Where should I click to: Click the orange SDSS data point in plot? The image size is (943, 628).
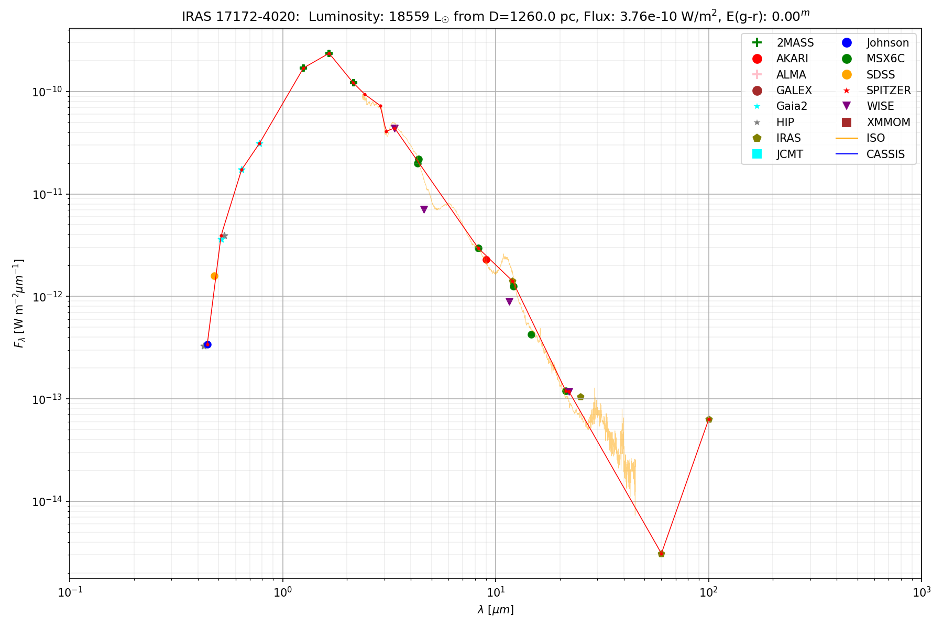point(214,276)
